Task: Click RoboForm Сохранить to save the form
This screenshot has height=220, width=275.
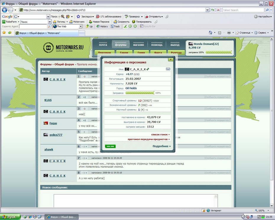Action: click(x=121, y=22)
